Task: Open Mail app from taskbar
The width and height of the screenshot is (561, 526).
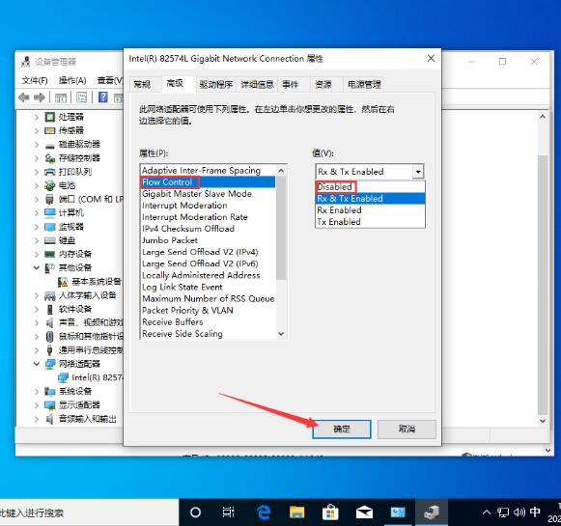Action: [364, 512]
